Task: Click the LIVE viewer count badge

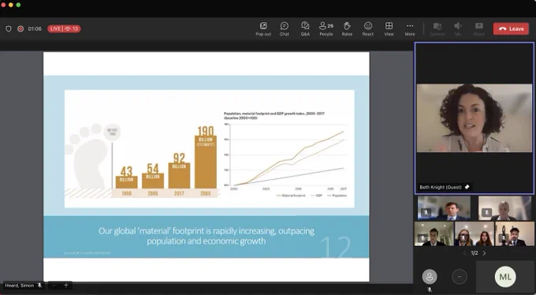Action: (64, 28)
